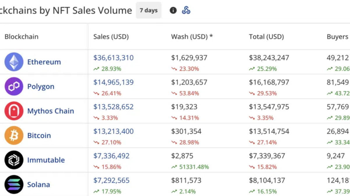Select the Polygon wash value $1,203,657
This screenshot has width=350, height=196.
189,82
